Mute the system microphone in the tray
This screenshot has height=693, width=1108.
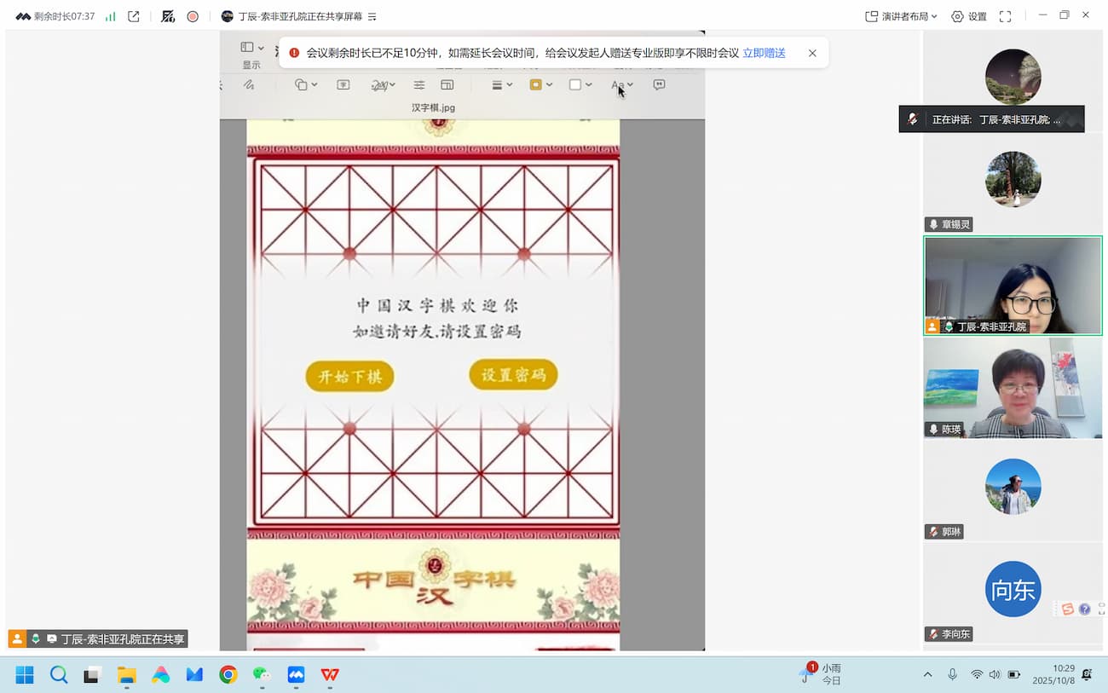pos(952,673)
